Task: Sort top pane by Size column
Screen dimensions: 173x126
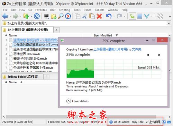Action: coord(96,35)
